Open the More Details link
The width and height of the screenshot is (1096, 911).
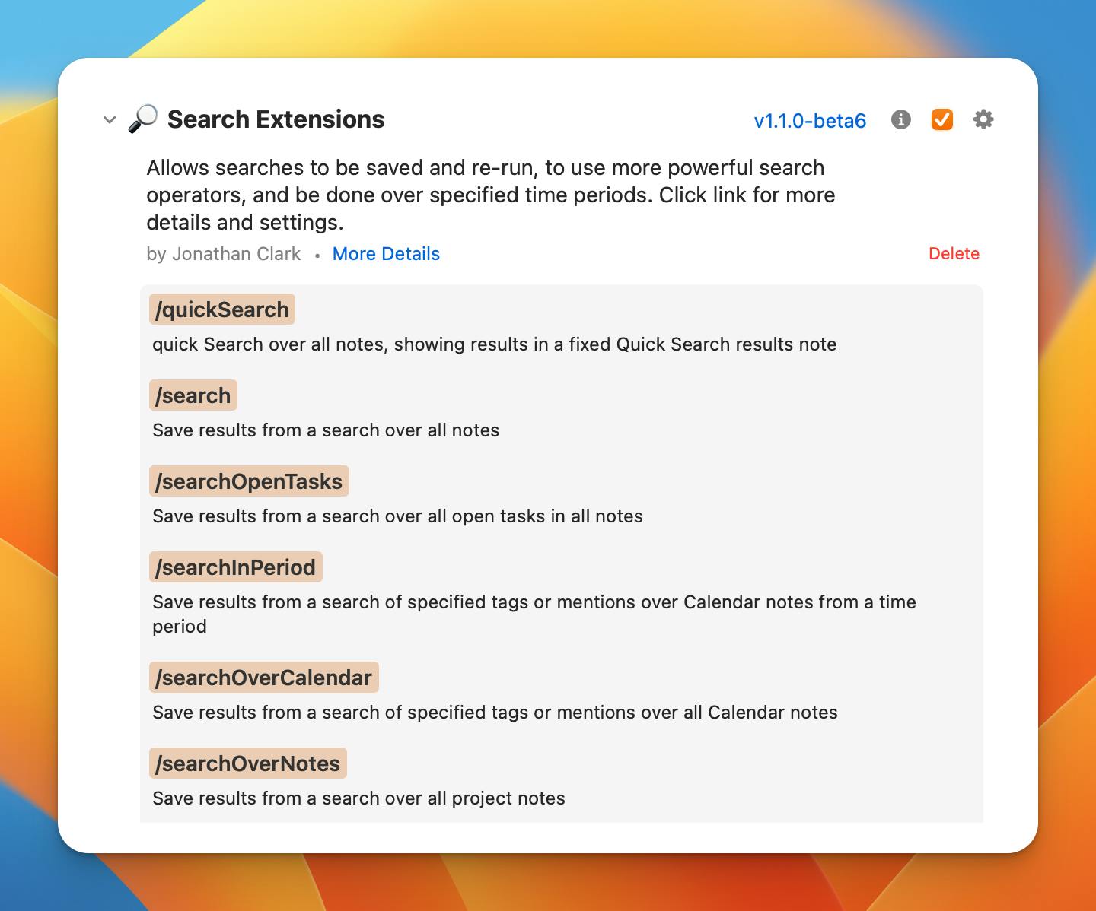pyautogui.click(x=386, y=254)
